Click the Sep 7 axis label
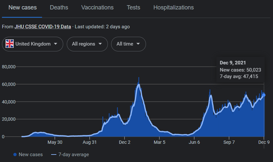This screenshot has height=162, width=273. (x=229, y=142)
